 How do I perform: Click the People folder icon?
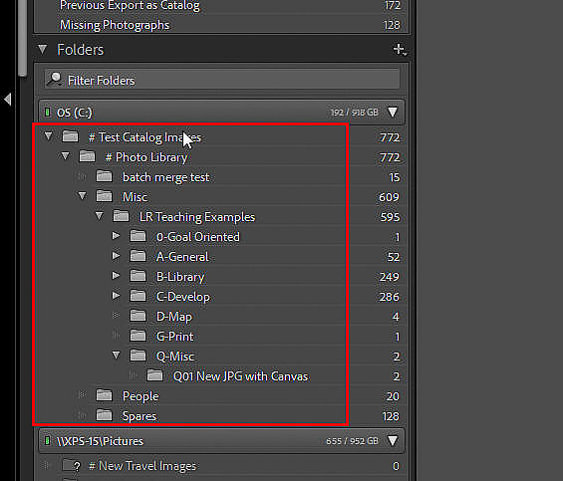[104, 395]
